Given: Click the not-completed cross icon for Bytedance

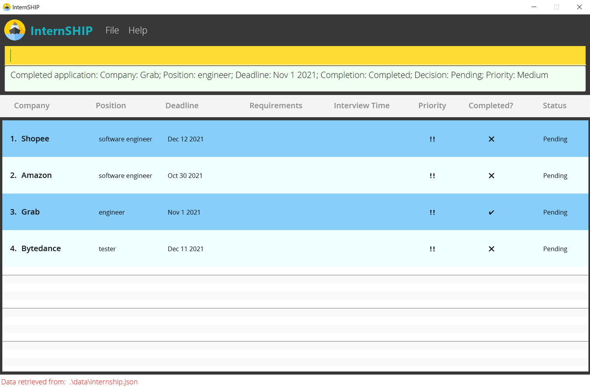Looking at the screenshot, I should click(492, 249).
